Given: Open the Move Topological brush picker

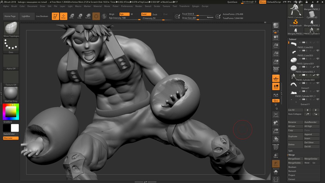Looking at the screenshot, I should pyautogui.click(x=11, y=29).
